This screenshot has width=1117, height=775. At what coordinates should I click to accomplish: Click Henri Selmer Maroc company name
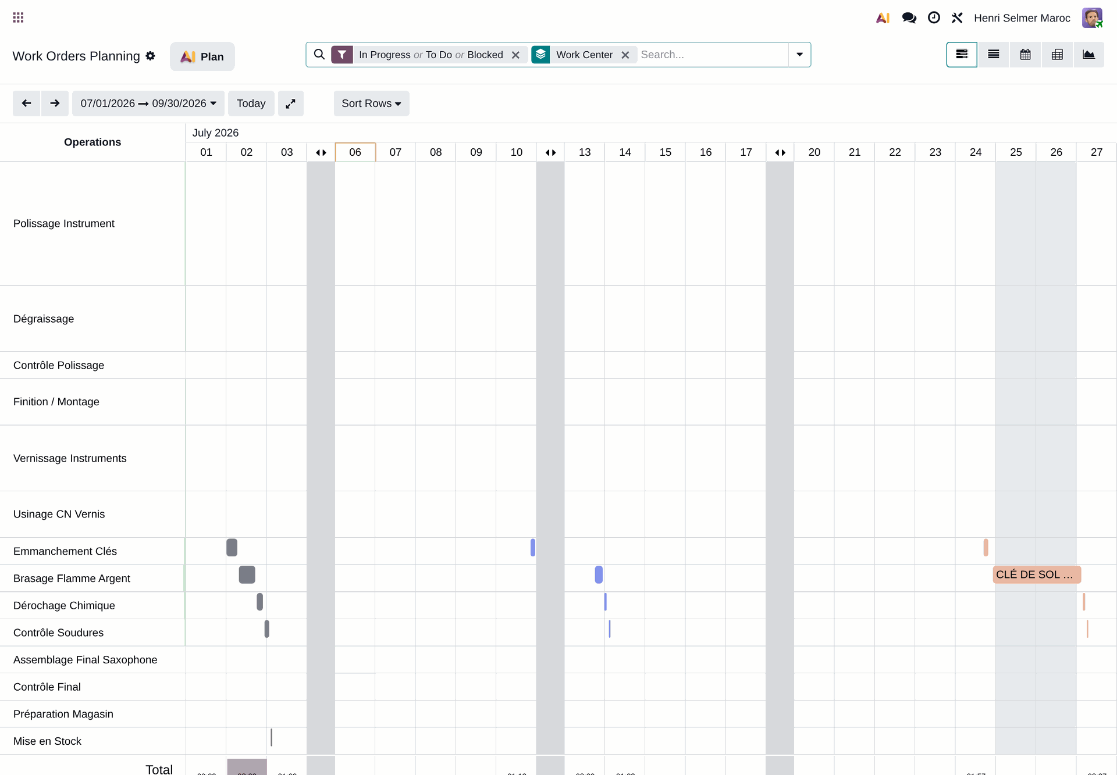coord(1022,18)
